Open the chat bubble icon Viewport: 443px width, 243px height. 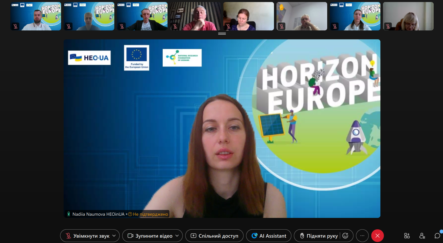(437, 236)
